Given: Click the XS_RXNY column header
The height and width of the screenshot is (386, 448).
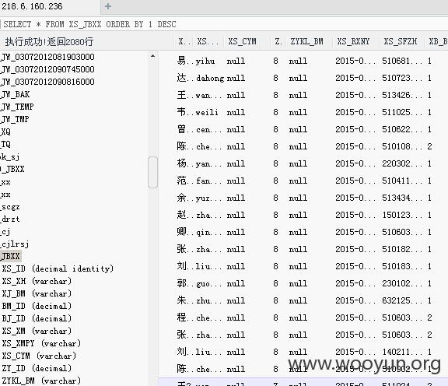Looking at the screenshot, I should pyautogui.click(x=353, y=42).
